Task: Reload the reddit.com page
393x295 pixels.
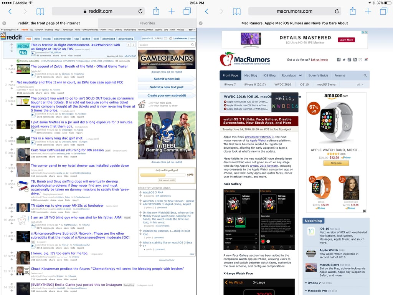Action: (140, 11)
